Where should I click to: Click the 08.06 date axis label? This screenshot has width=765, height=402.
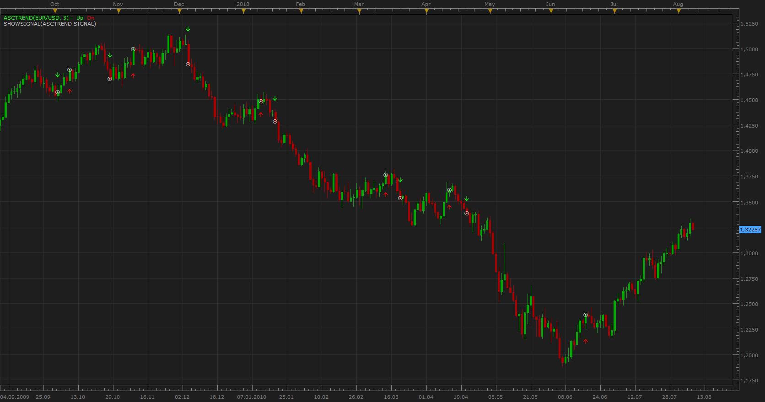[x=565, y=397]
